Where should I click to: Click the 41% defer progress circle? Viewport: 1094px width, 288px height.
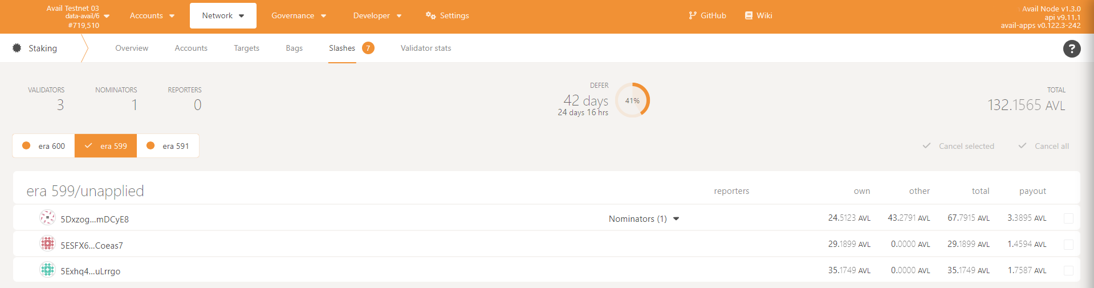click(x=632, y=100)
